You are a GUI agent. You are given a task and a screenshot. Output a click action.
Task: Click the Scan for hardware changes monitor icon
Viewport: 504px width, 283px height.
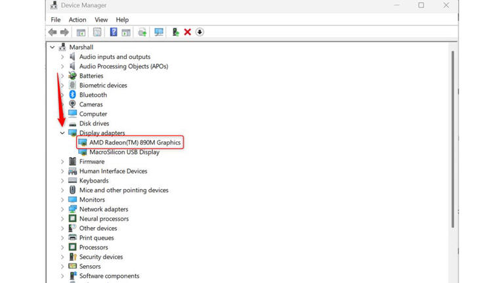pos(159,32)
